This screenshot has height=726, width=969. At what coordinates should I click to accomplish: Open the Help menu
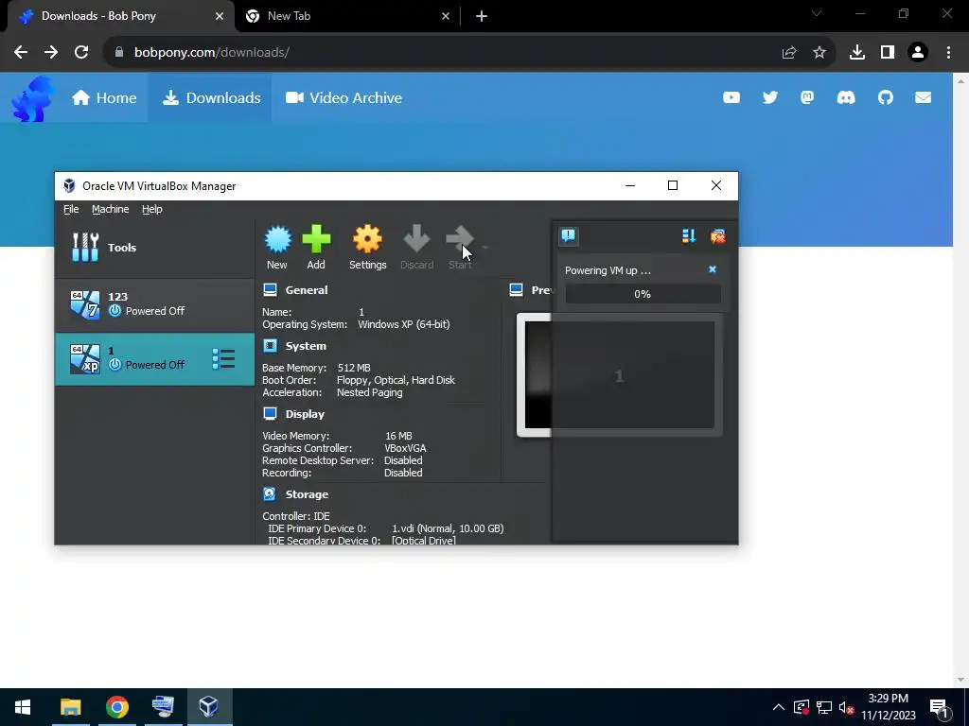coord(152,209)
